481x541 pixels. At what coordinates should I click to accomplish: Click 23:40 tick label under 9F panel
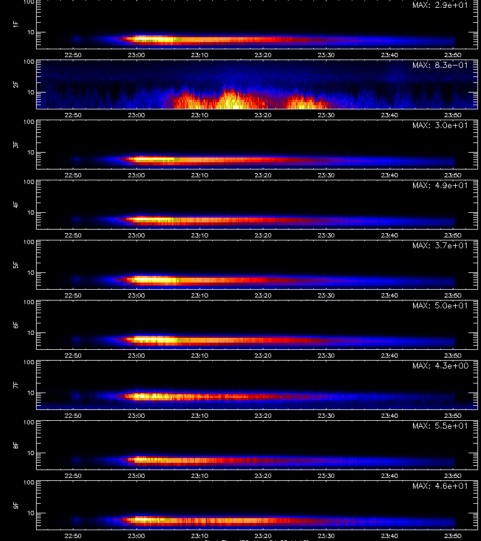(x=389, y=536)
